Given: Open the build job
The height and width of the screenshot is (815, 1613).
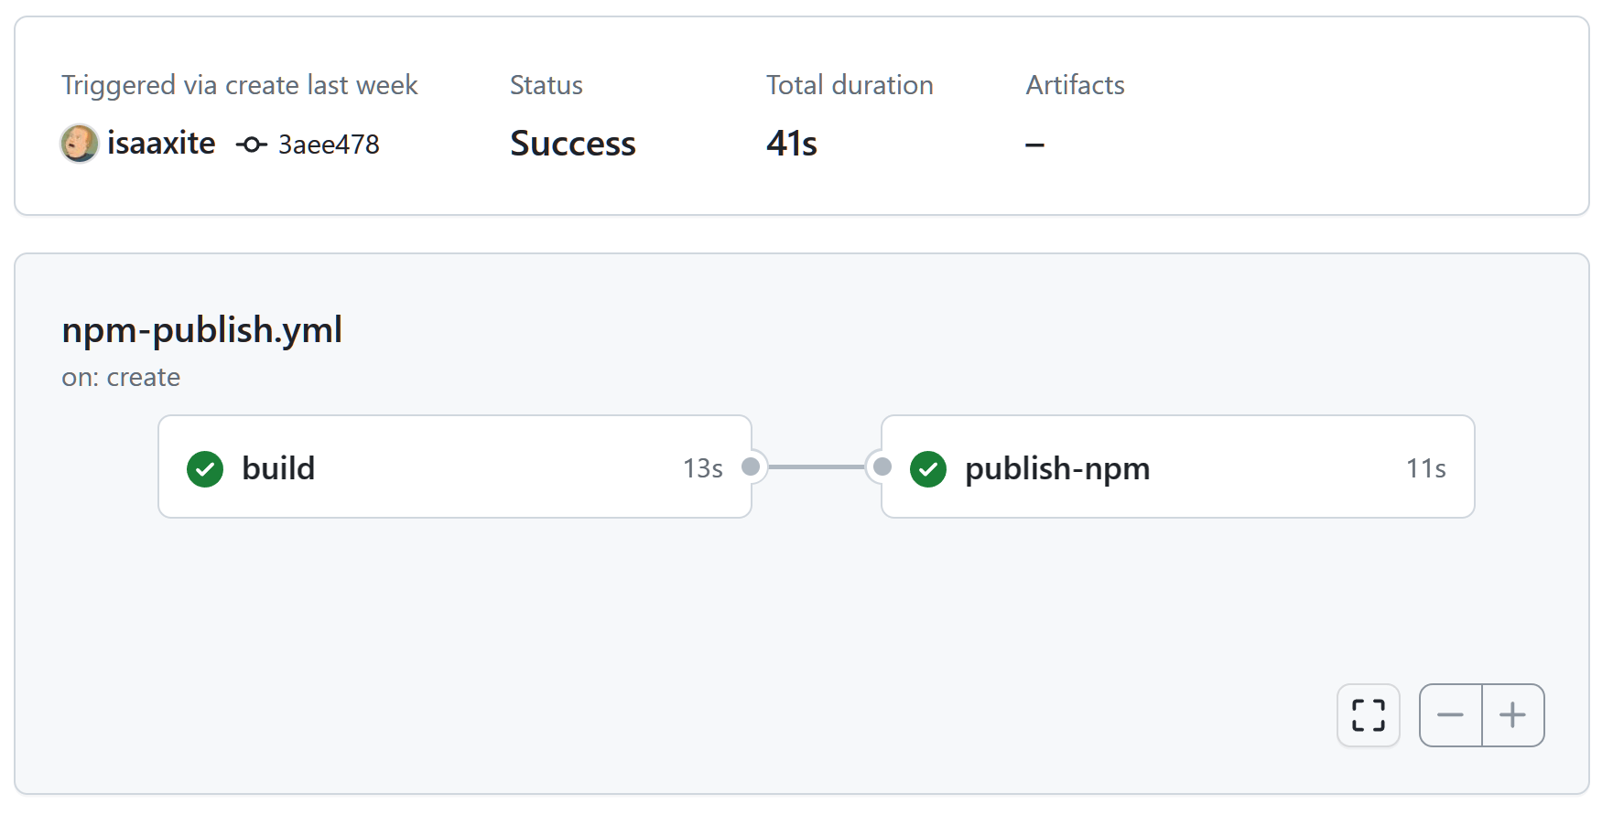Looking at the screenshot, I should [278, 468].
